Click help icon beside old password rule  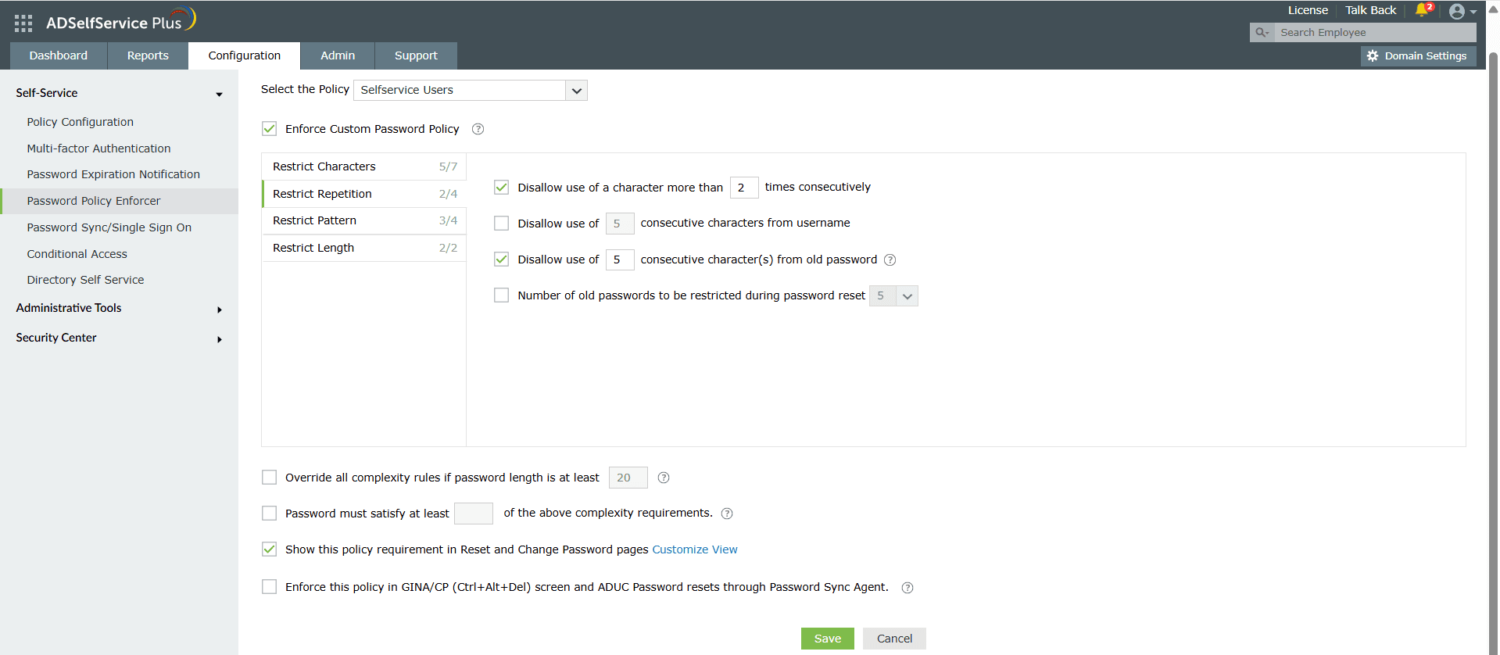pyautogui.click(x=890, y=259)
